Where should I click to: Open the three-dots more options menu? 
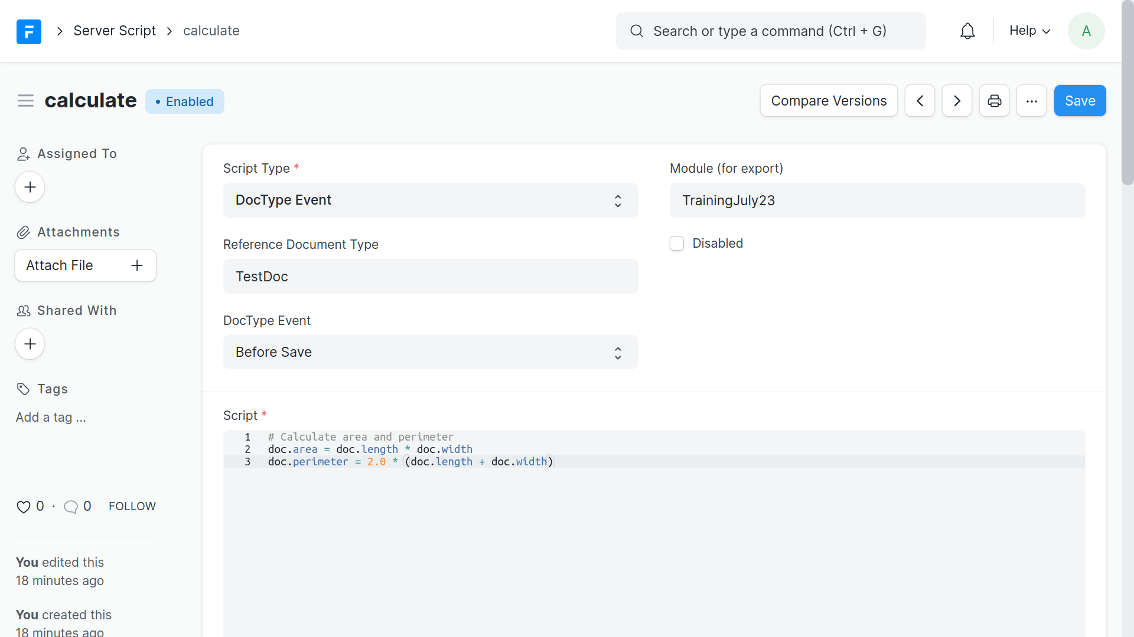[x=1031, y=101]
